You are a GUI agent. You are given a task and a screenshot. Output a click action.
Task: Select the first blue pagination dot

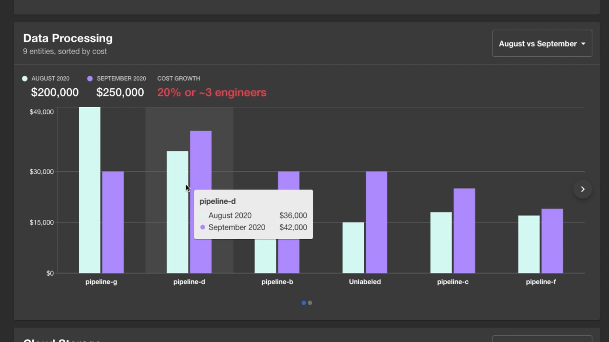click(304, 303)
